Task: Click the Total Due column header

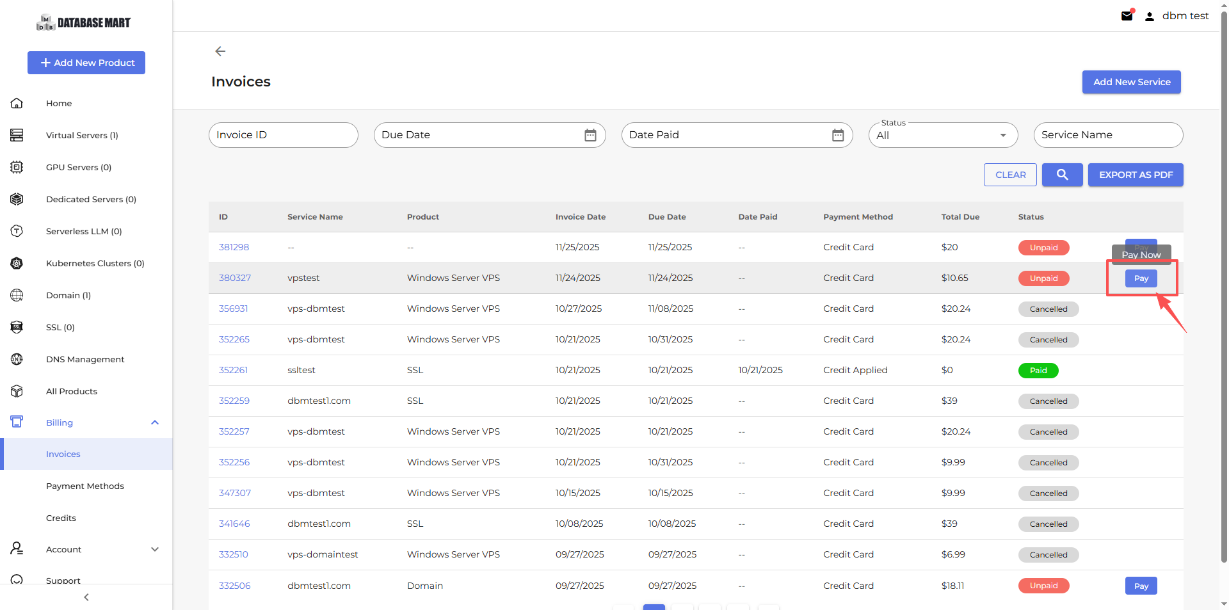Action: click(x=960, y=217)
